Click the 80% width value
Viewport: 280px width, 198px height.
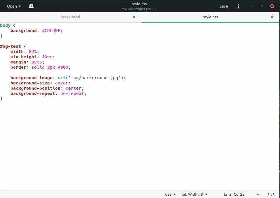33,52
